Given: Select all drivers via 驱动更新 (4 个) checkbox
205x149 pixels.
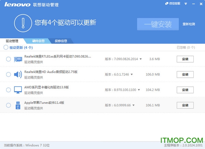Looking at the screenshot, I should pyautogui.click(x=6, y=47).
